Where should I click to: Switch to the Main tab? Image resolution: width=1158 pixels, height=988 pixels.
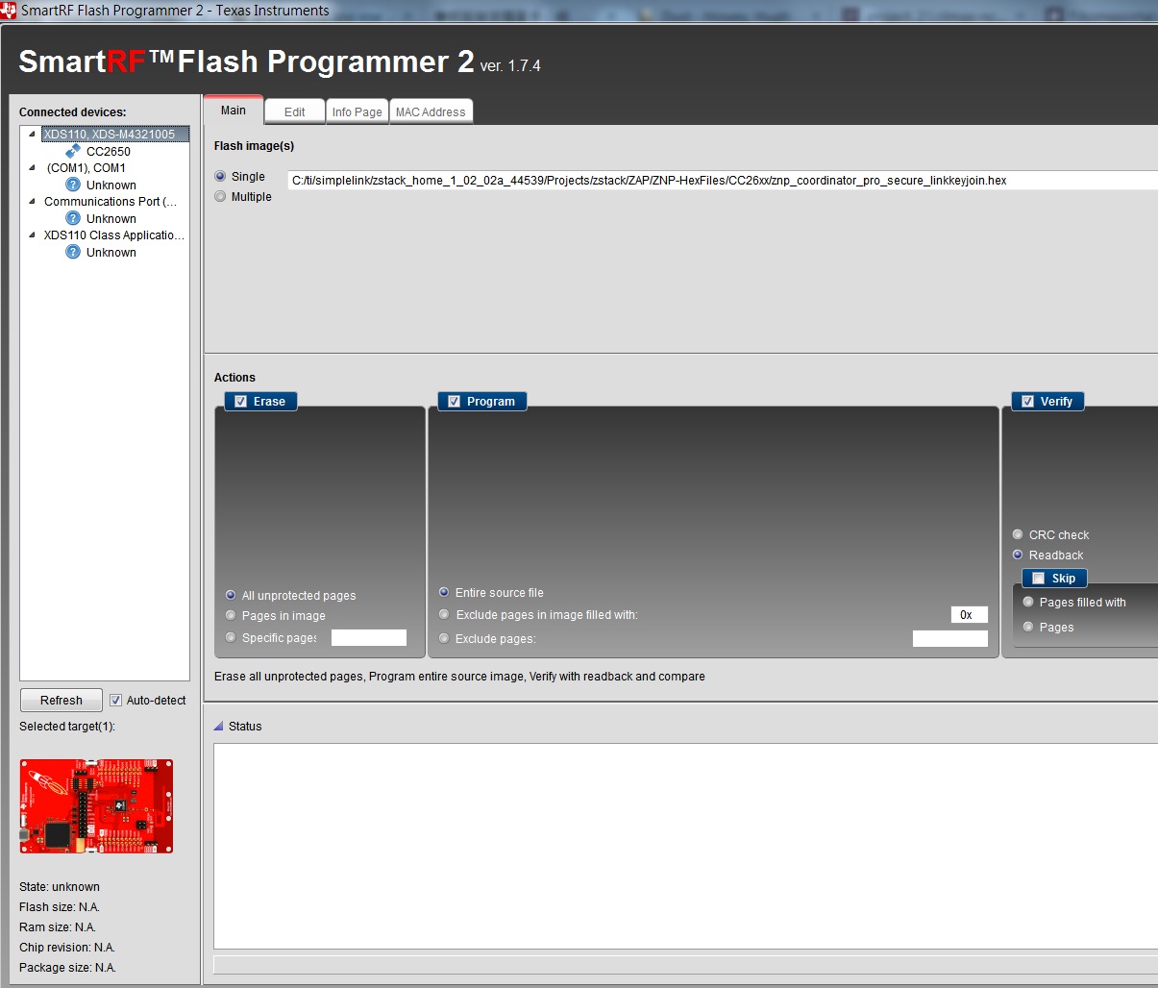pyautogui.click(x=234, y=111)
